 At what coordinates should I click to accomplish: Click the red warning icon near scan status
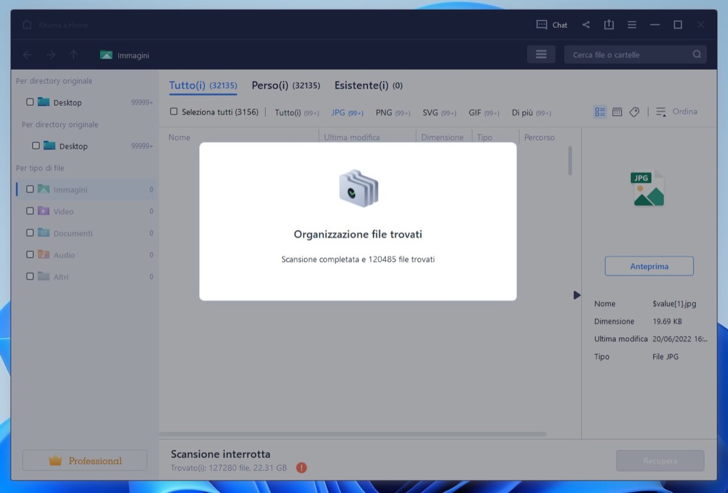tap(302, 467)
